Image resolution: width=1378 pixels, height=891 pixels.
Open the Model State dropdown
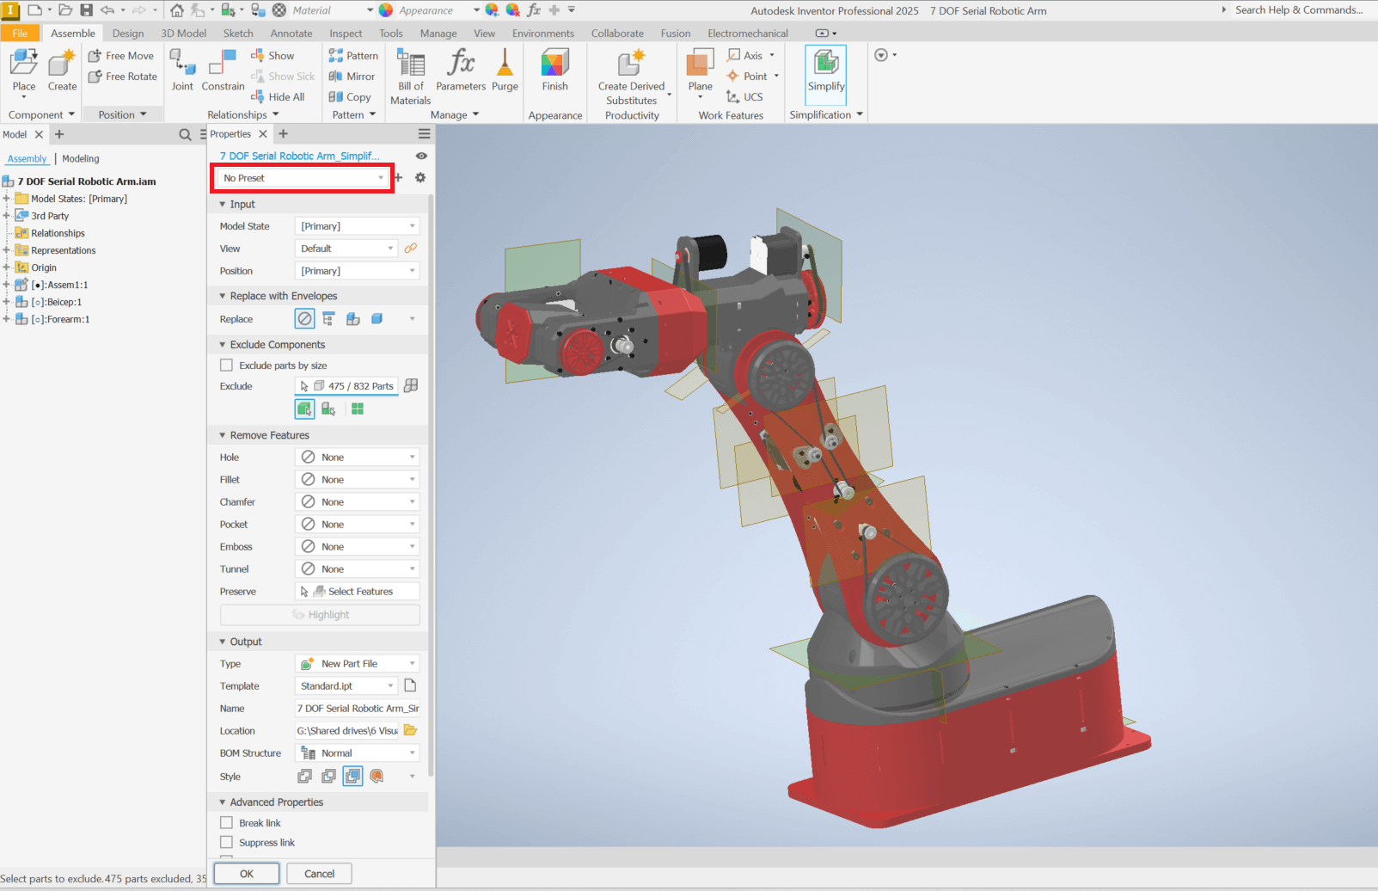[x=357, y=226]
